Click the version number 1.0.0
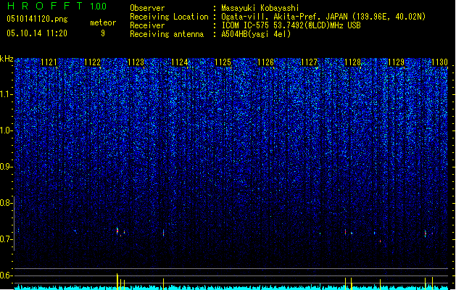456x290 pixels. 98,7
